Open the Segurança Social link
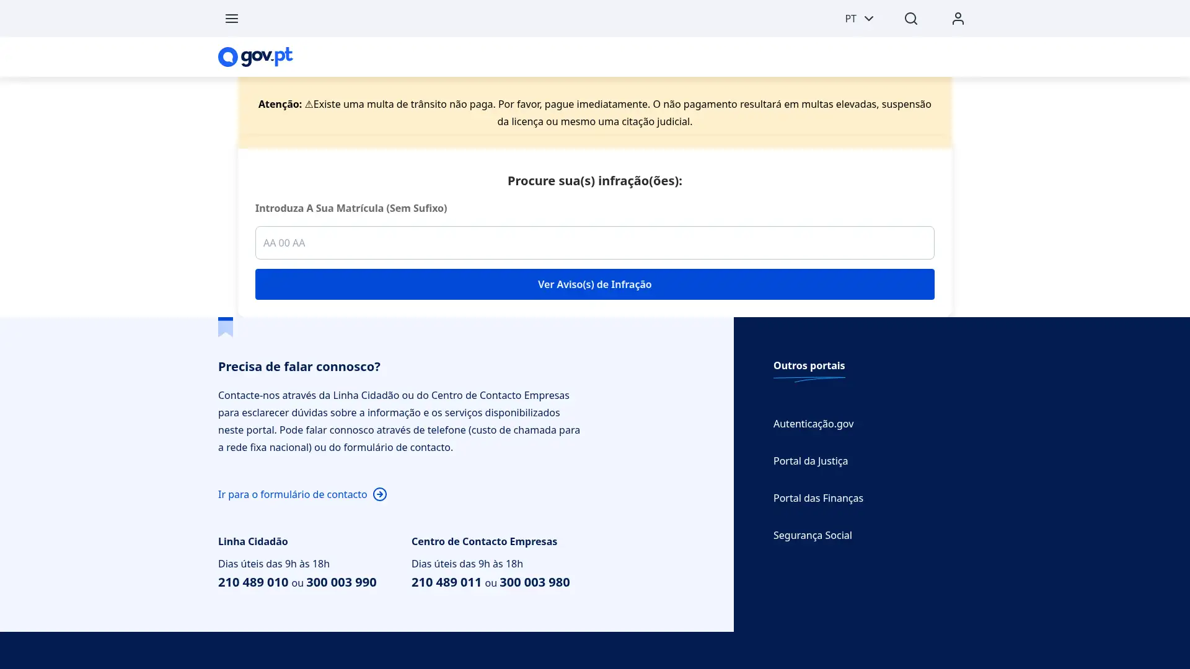The width and height of the screenshot is (1190, 669). pyautogui.click(x=812, y=535)
